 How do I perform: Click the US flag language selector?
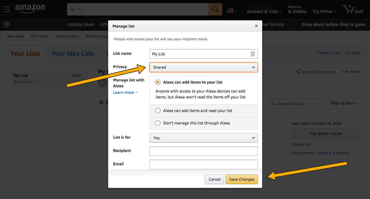coord(230,11)
